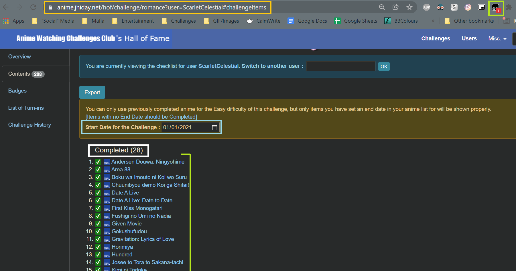Image resolution: width=516 pixels, height=271 pixels.
Task: Go to Challenges in the top navigation
Action: click(x=436, y=39)
